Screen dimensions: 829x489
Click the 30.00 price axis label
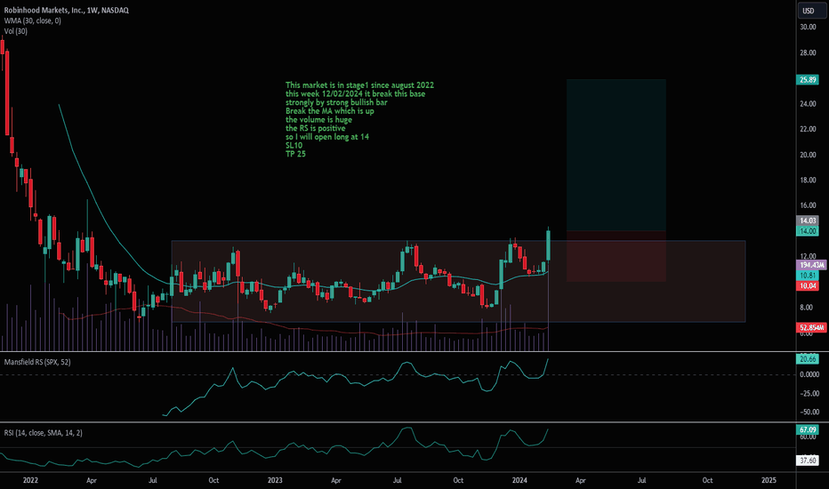(x=808, y=27)
